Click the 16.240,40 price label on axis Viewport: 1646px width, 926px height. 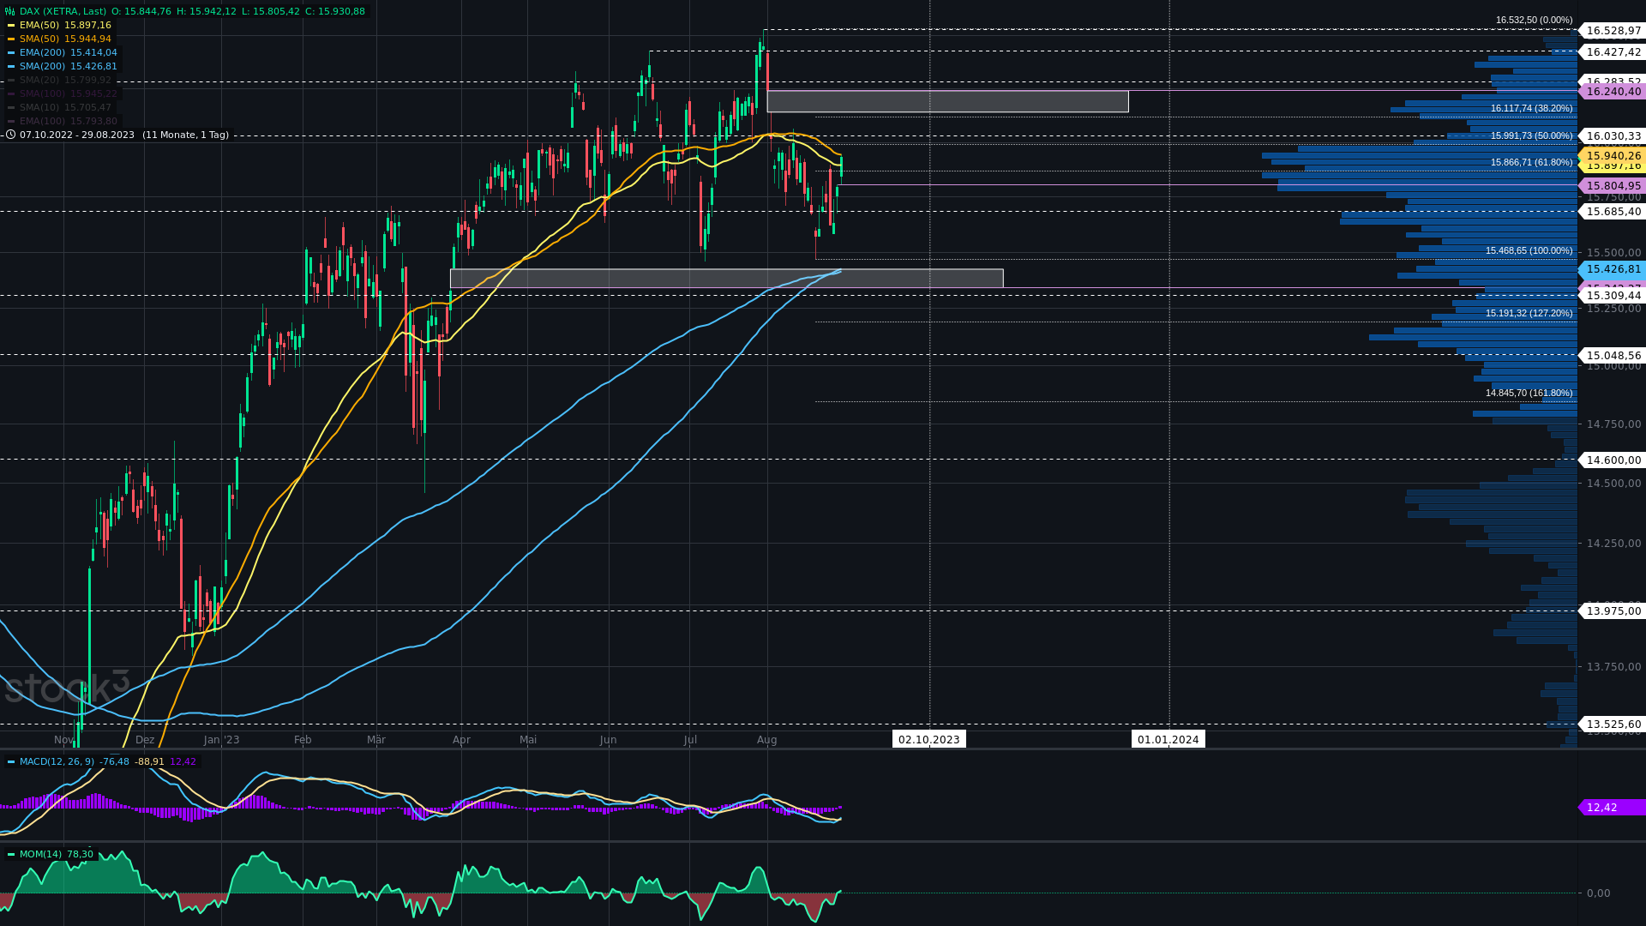pos(1612,92)
